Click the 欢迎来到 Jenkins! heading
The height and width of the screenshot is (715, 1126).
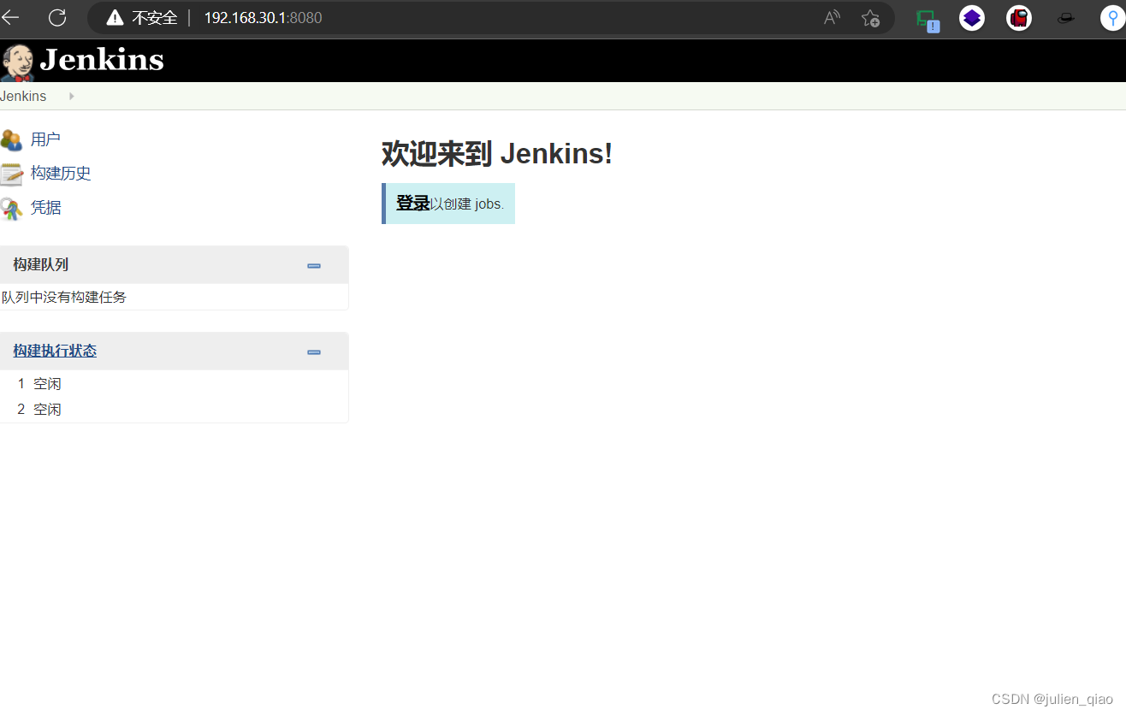click(x=497, y=154)
